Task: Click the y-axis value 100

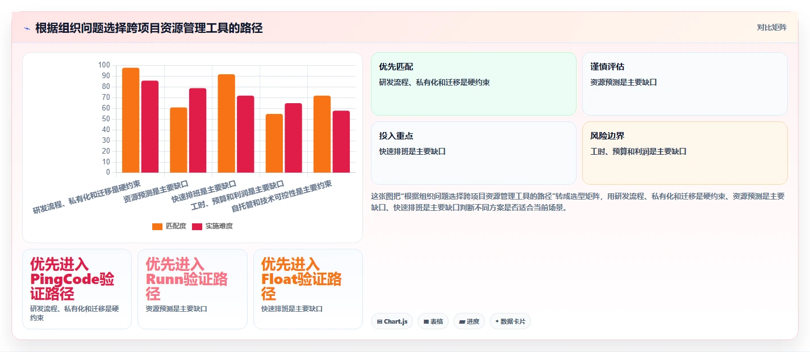Action: point(104,65)
